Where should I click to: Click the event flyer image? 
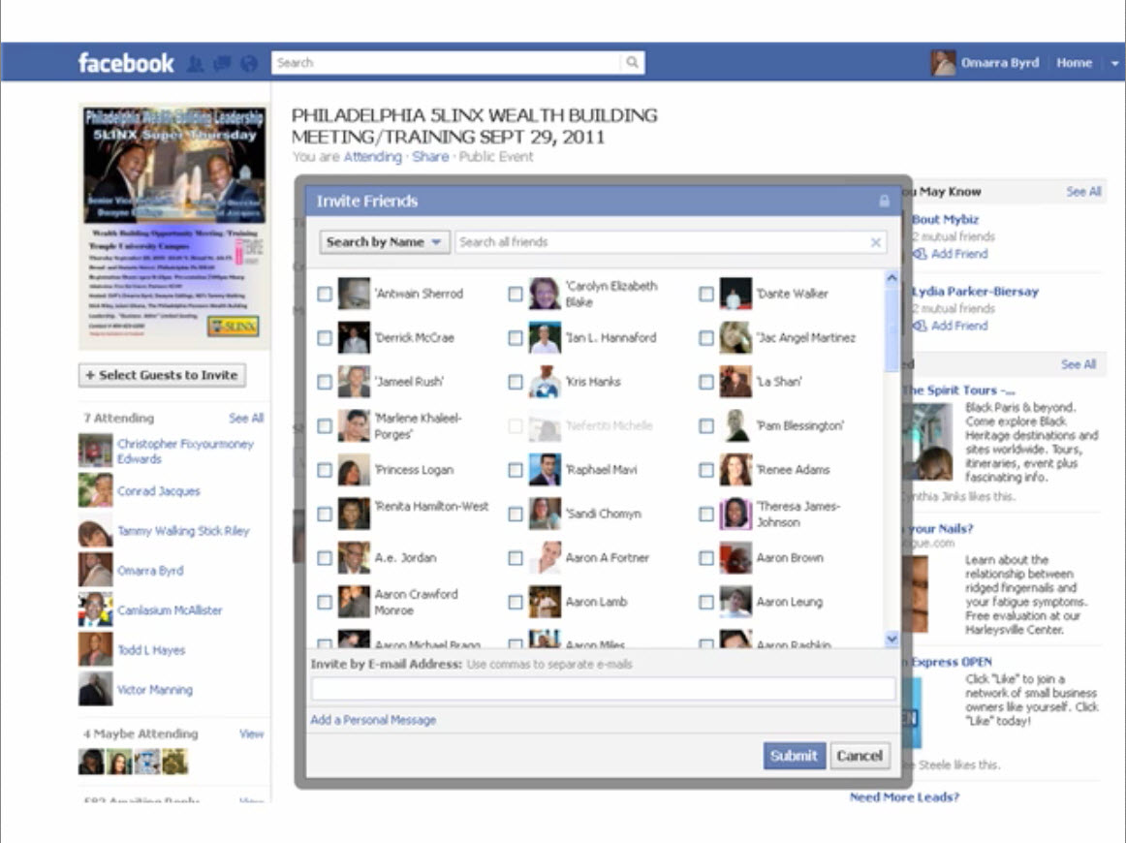(x=174, y=226)
